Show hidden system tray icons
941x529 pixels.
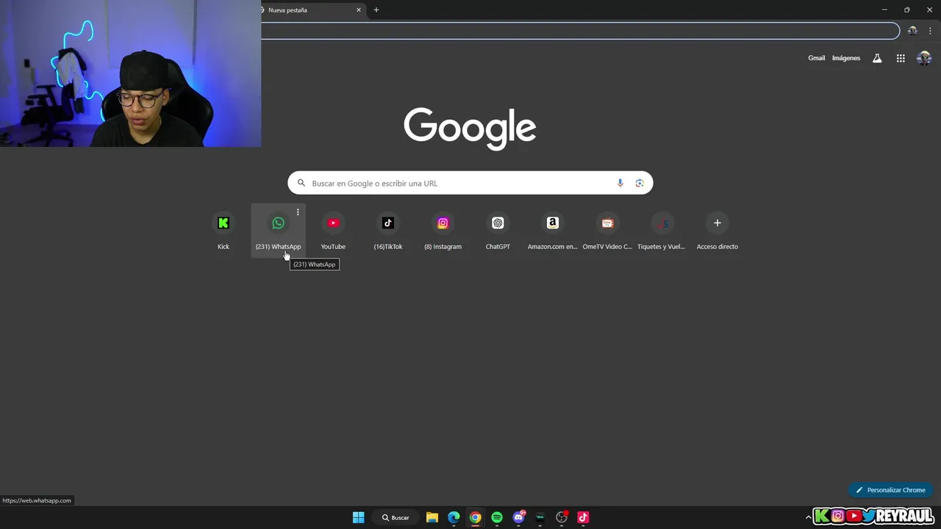click(809, 517)
